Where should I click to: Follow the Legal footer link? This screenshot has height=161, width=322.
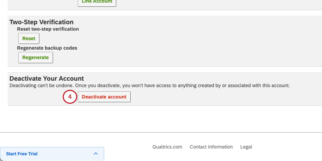246,147
